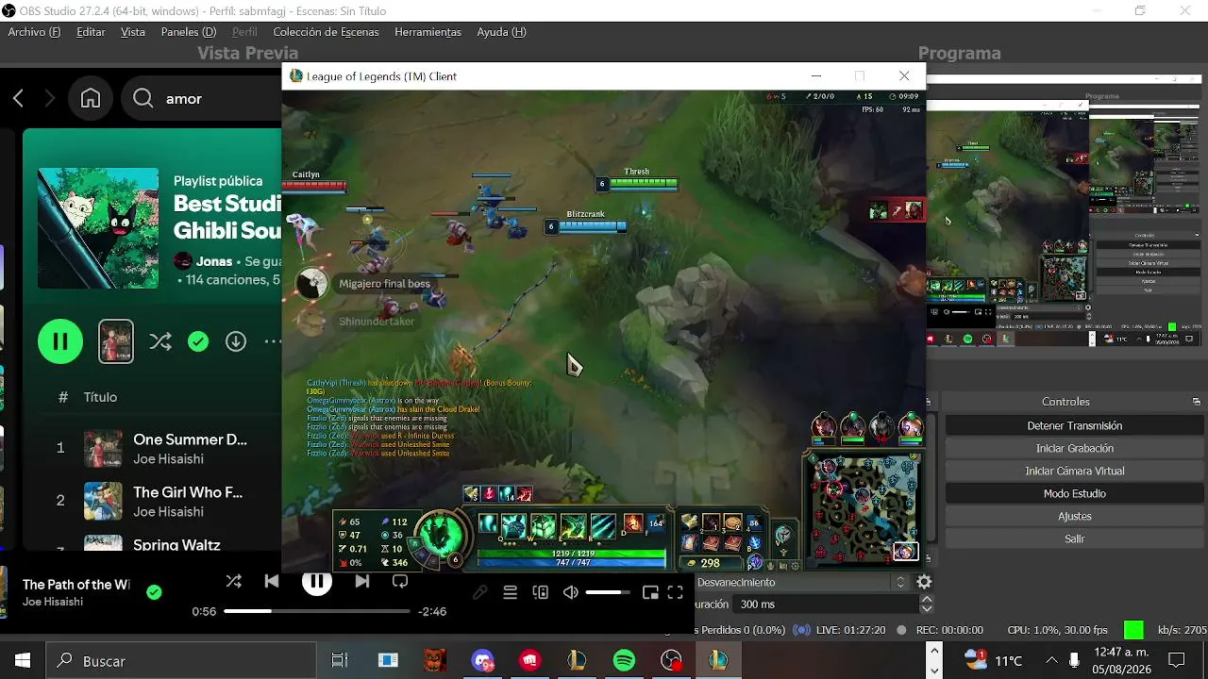Image resolution: width=1208 pixels, height=679 pixels.
Task: Increase transition duration with up arrow
Action: coord(927,600)
